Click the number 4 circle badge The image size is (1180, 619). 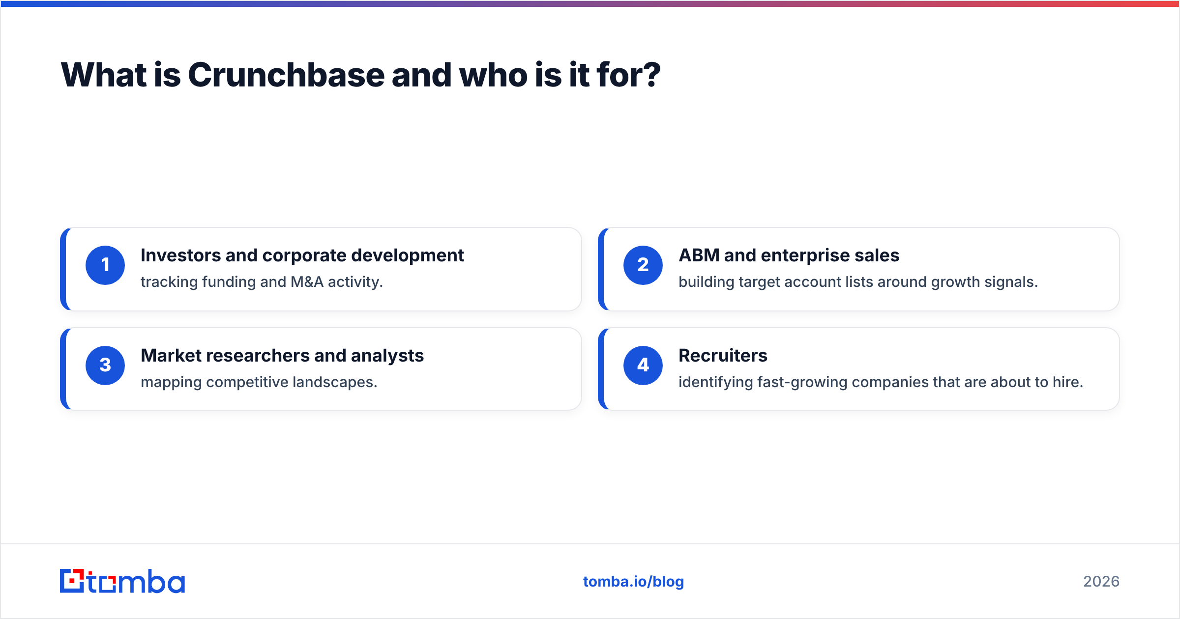[643, 366]
